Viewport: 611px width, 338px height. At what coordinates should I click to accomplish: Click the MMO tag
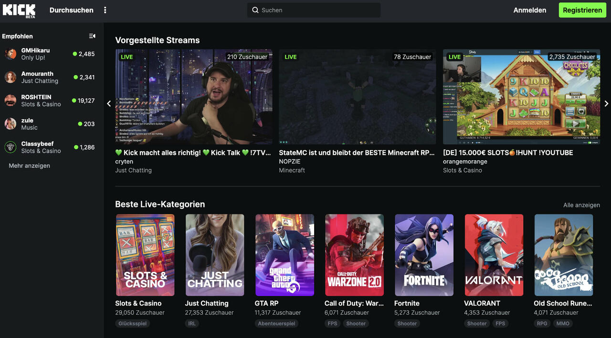[563, 323]
